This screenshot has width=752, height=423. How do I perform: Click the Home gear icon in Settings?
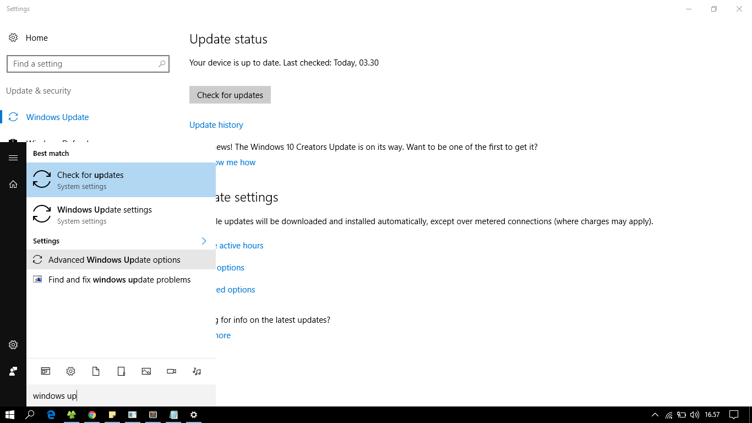(13, 38)
